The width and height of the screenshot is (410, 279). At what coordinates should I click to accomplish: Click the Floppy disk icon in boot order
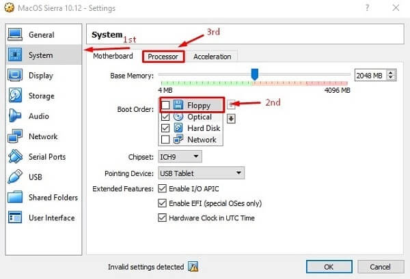coord(178,105)
